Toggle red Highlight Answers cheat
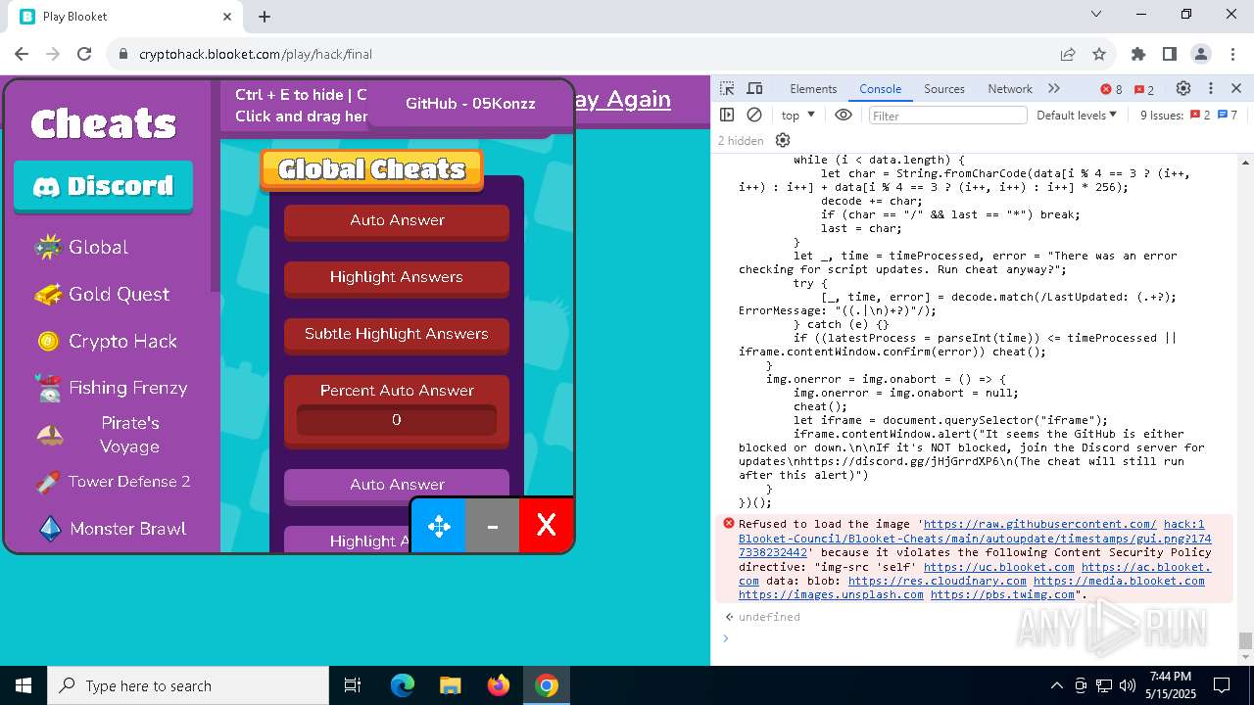 397,277
